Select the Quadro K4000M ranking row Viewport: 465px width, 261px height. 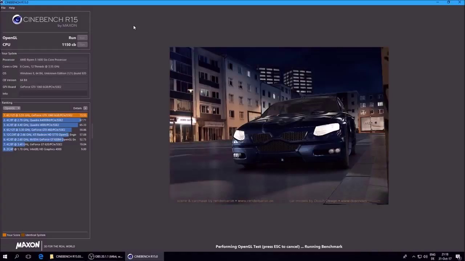point(45,120)
